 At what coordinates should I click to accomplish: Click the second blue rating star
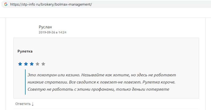[x=26, y=64]
